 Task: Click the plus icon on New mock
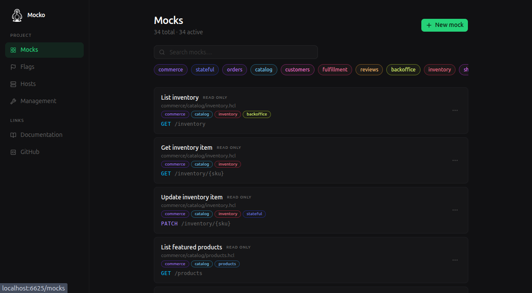[x=429, y=25]
